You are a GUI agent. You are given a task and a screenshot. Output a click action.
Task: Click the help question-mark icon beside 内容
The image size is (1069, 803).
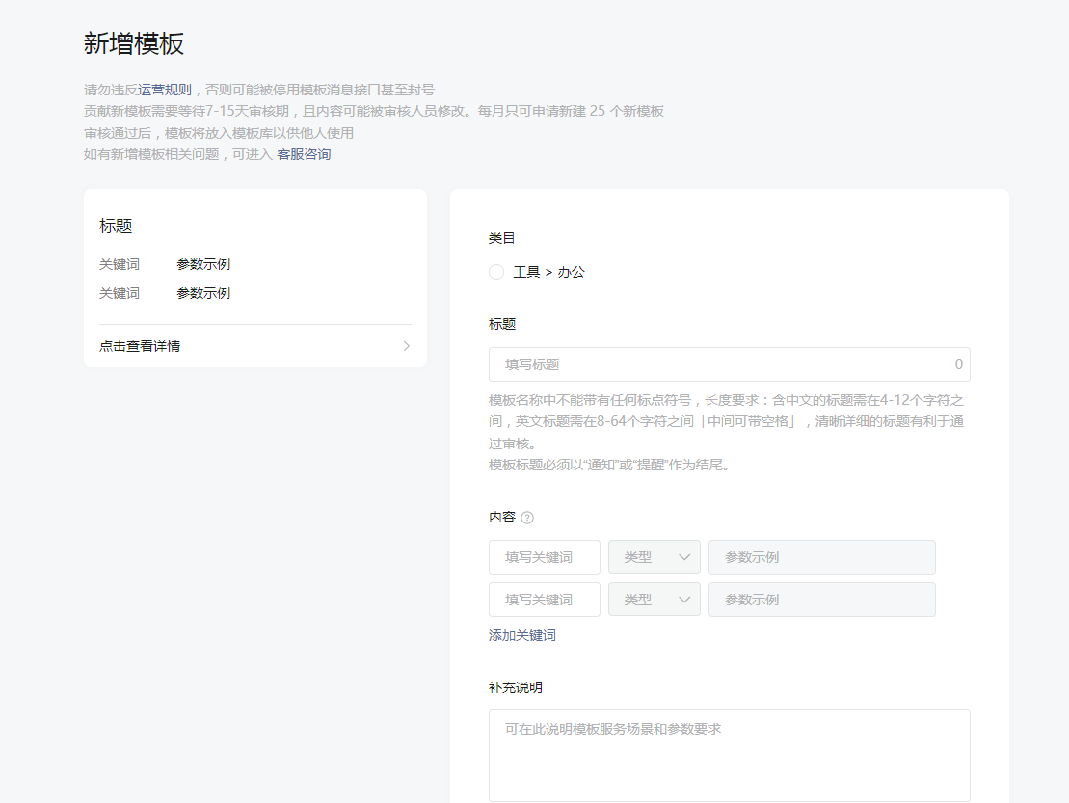527,518
